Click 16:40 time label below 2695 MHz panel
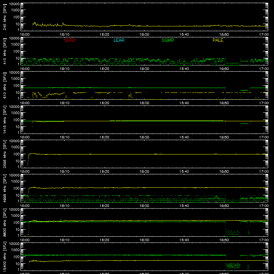 pyautogui.click(x=184, y=172)
